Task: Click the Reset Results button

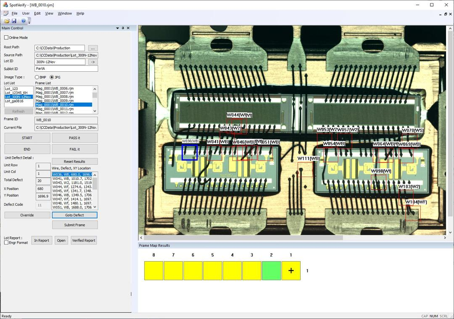Action: (75, 161)
